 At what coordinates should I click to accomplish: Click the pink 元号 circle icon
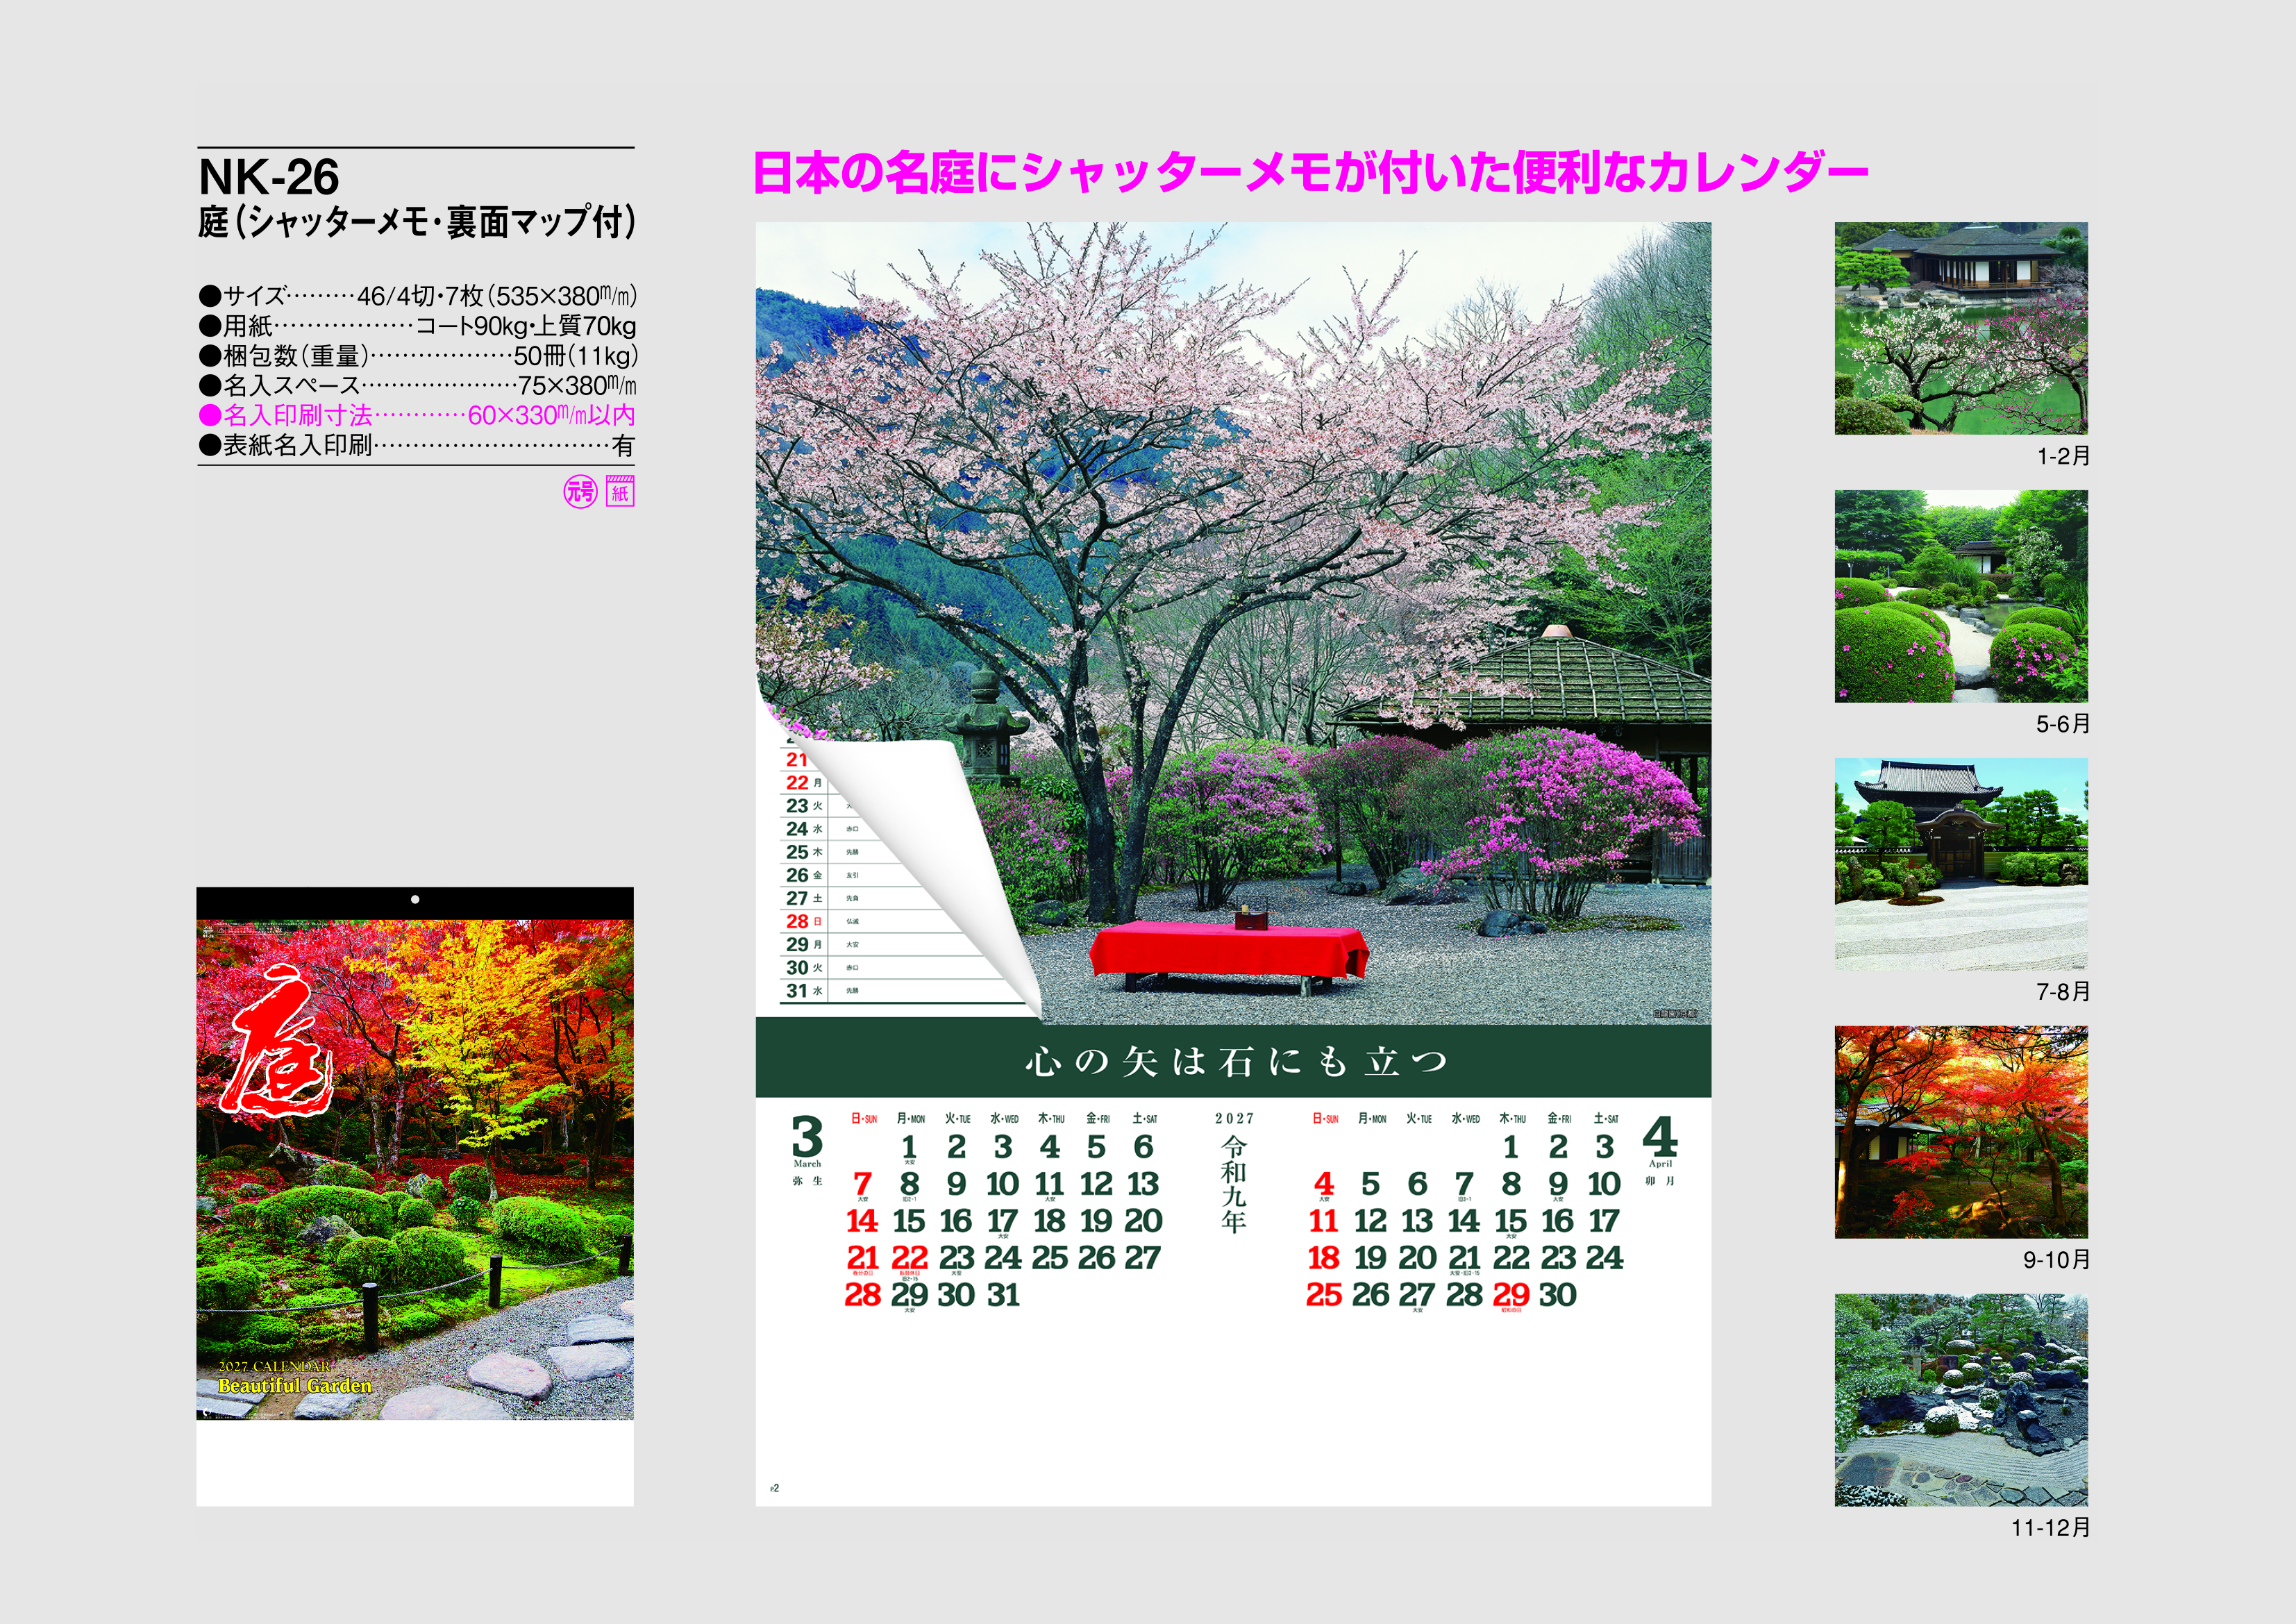[580, 492]
